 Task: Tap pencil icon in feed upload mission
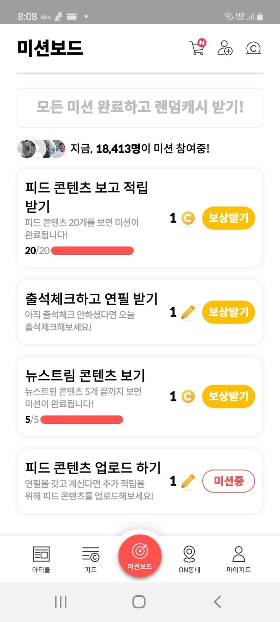[188, 481]
